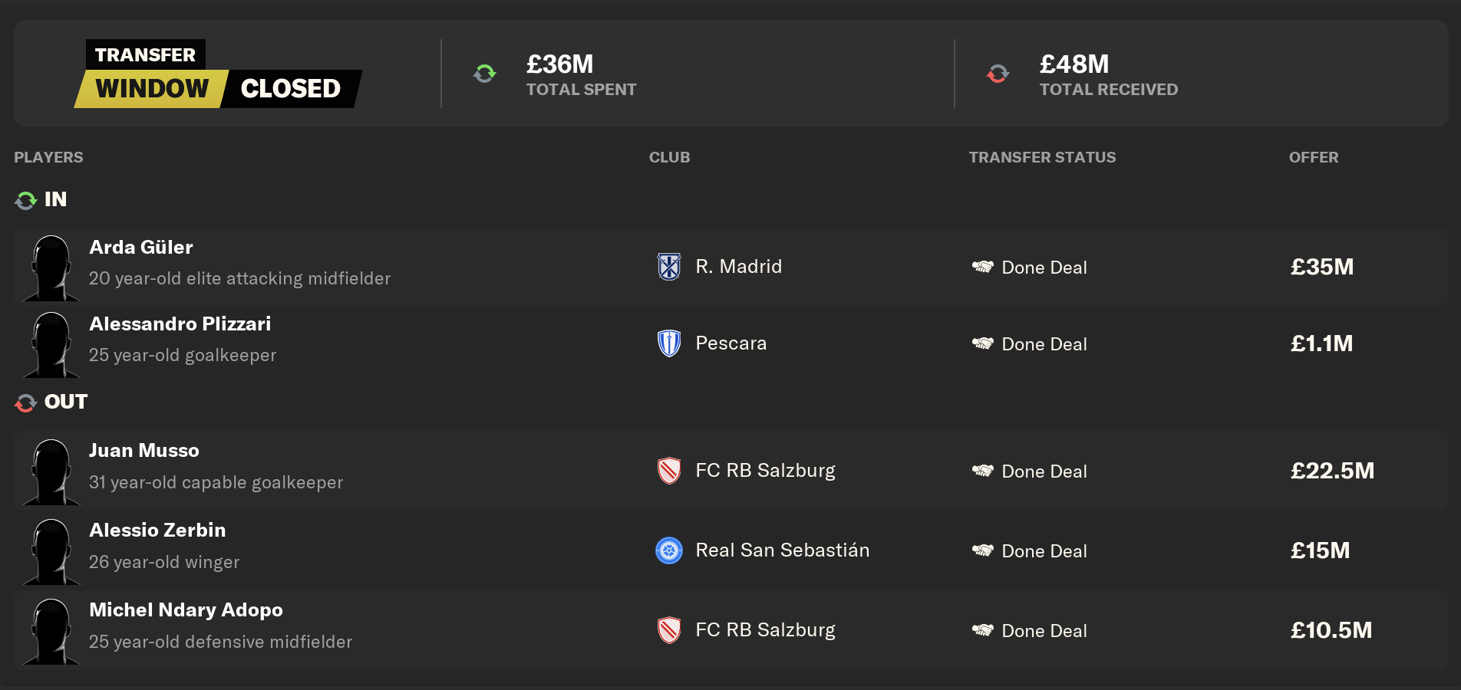1461x690 pixels.
Task: Click the Real San Sebastián club badge
Action: (669, 550)
